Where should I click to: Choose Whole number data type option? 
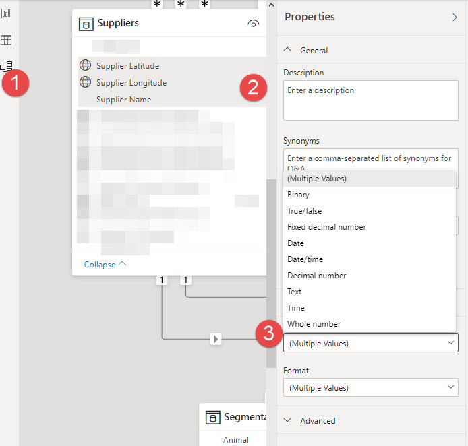[x=370, y=324]
